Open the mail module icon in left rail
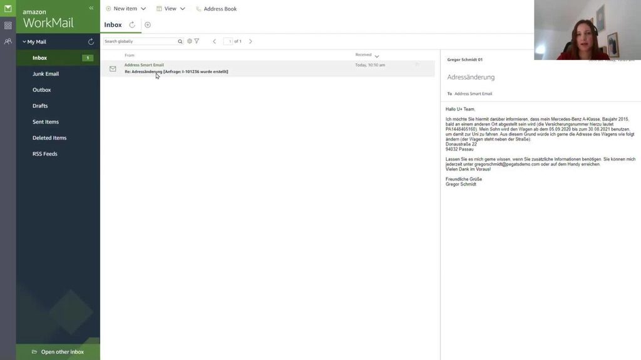The image size is (641, 360). pos(8,9)
